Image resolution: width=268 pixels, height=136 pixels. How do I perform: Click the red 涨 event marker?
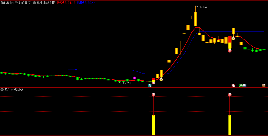(x=233, y=86)
